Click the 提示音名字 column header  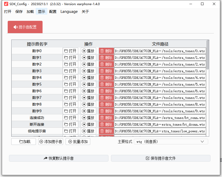pyautogui.click(x=37, y=44)
